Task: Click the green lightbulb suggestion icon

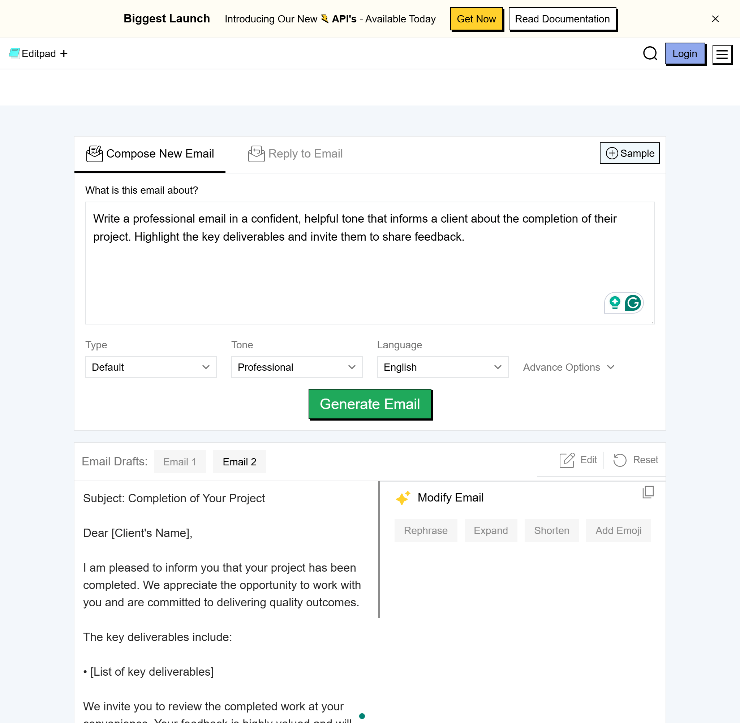Action: [615, 303]
